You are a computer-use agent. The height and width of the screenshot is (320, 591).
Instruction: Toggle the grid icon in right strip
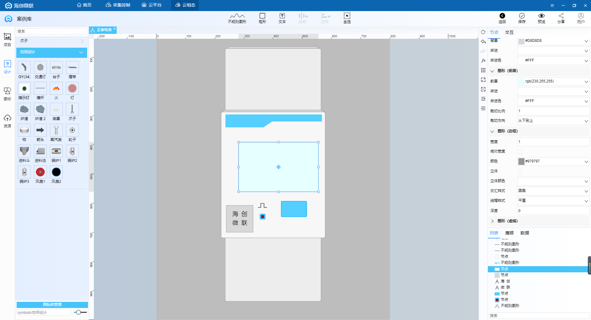(483, 70)
